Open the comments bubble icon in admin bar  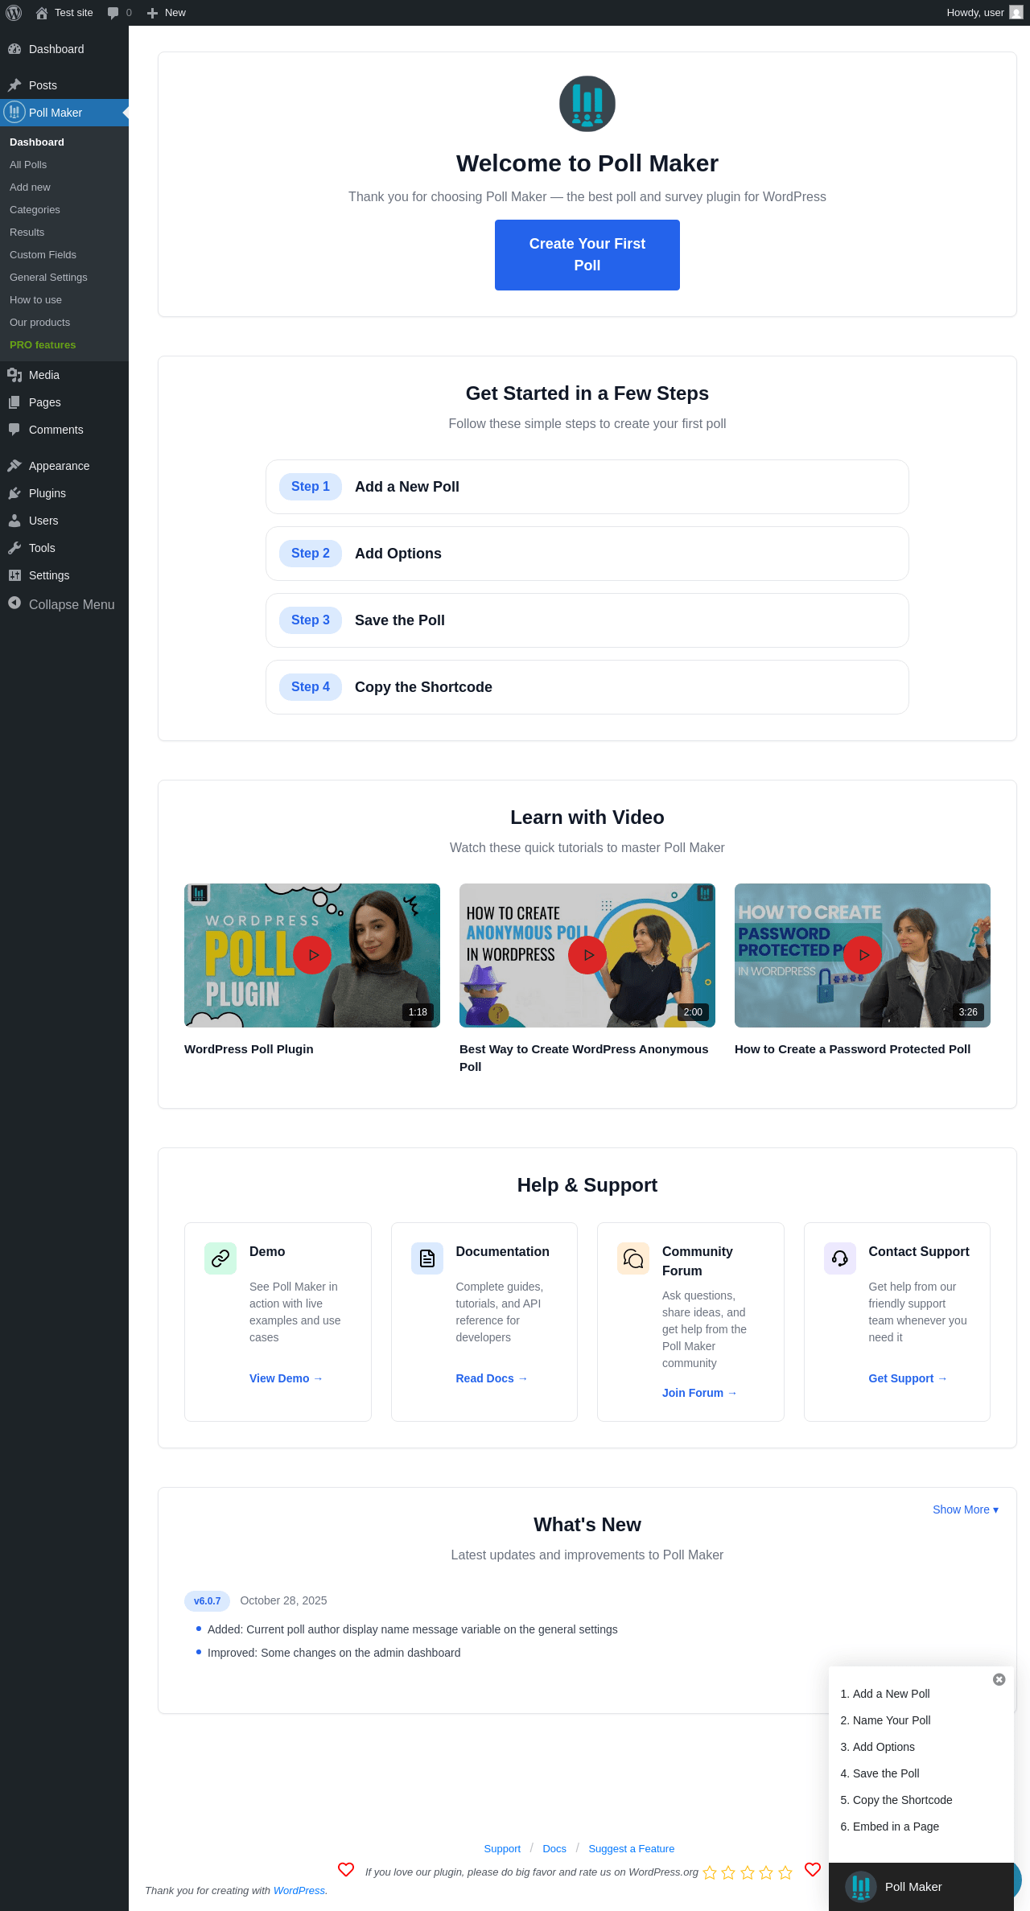[x=113, y=13]
